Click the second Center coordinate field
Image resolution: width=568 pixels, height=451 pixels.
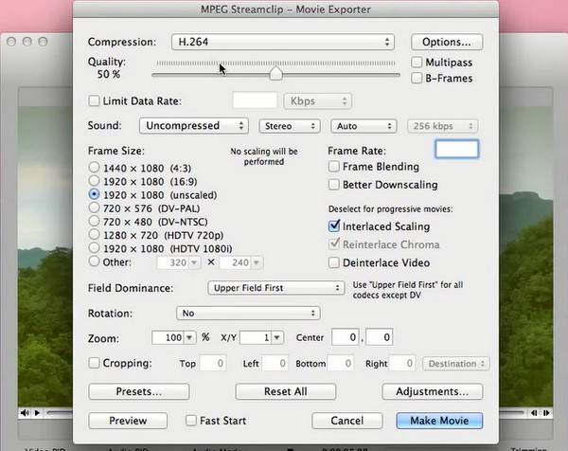(x=380, y=337)
